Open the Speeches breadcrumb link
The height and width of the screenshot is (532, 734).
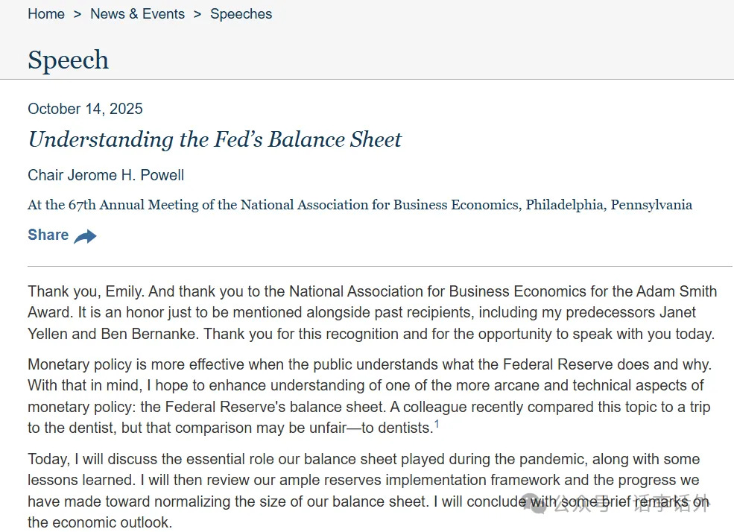point(241,14)
